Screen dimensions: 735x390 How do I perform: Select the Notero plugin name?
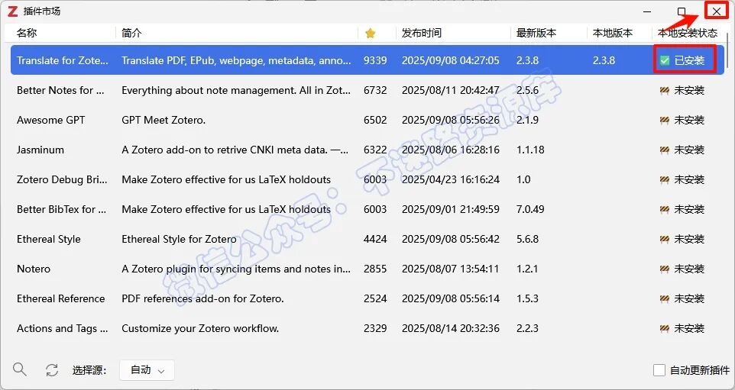34,269
